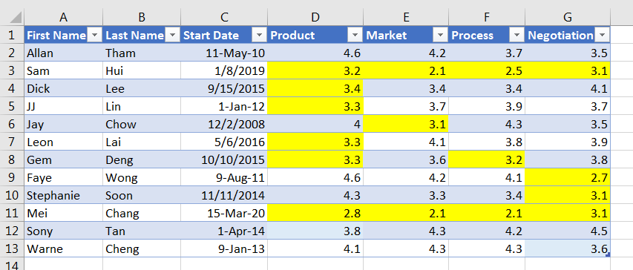Select row 3 header
The height and width of the screenshot is (270, 633).
pos(12,70)
